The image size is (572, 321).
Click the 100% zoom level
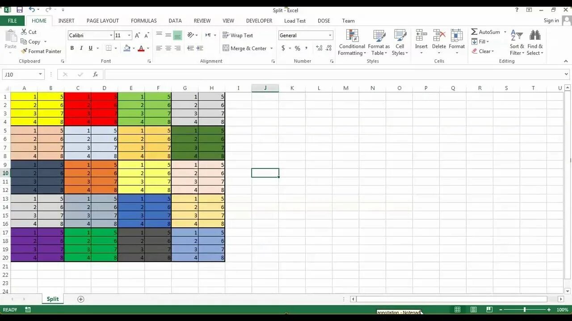(x=562, y=309)
